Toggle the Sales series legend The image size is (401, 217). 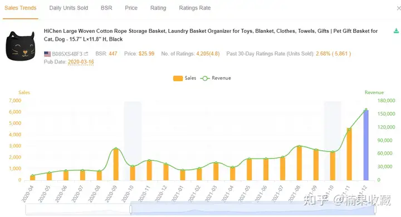[185, 78]
